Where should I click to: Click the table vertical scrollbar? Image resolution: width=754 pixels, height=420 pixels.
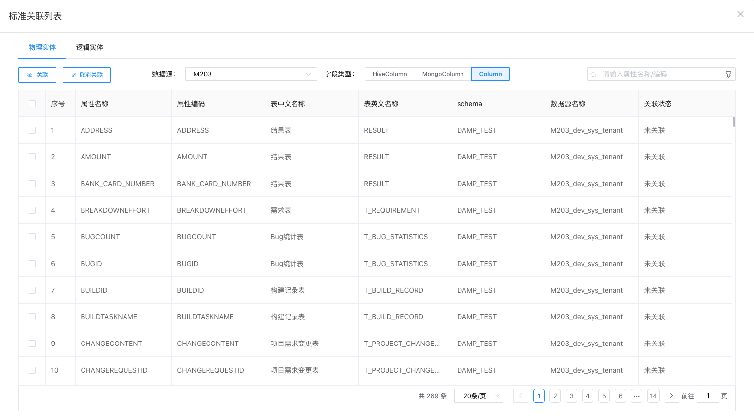[x=734, y=122]
